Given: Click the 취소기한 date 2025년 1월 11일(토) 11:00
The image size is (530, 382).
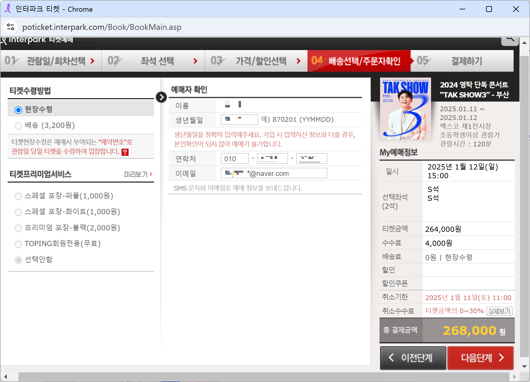Looking at the screenshot, I should pyautogui.click(x=468, y=298).
